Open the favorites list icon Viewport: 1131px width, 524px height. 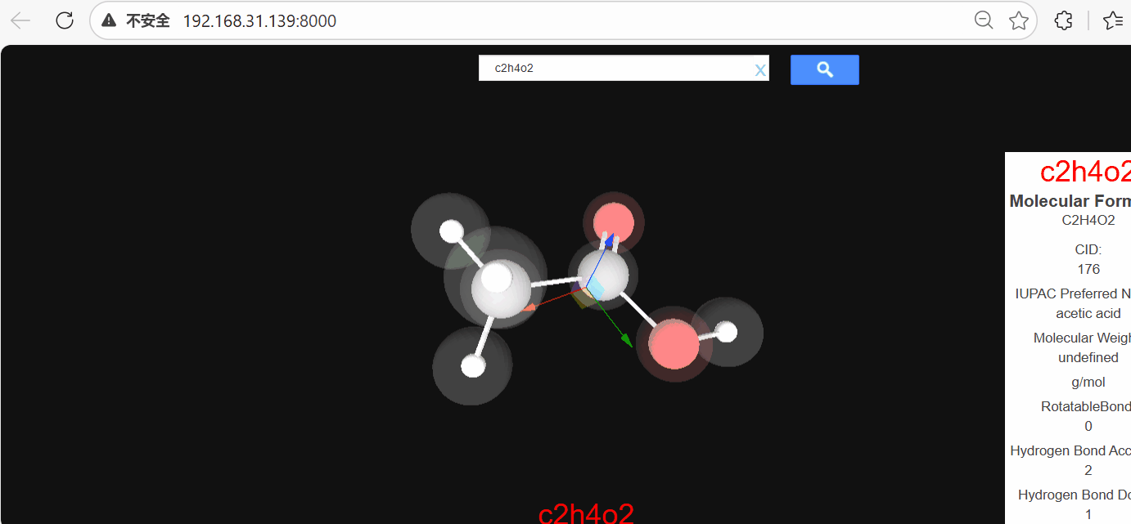click(x=1113, y=20)
